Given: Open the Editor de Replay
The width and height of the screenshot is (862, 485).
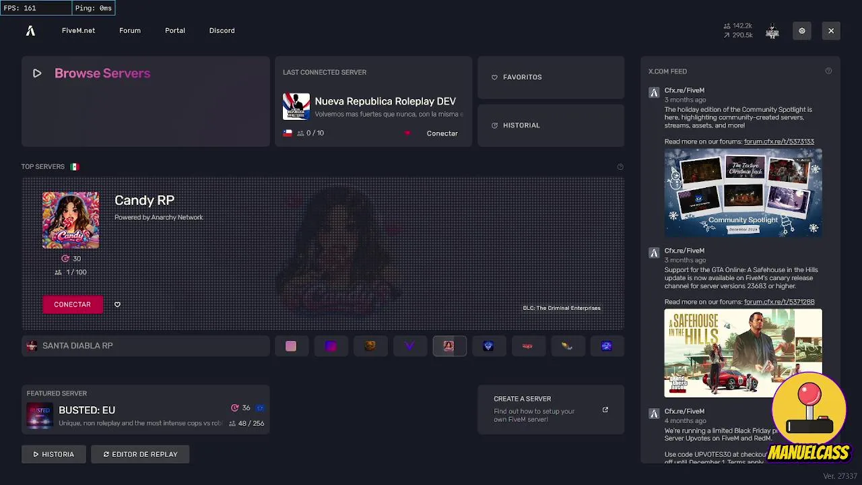Looking at the screenshot, I should (140, 454).
